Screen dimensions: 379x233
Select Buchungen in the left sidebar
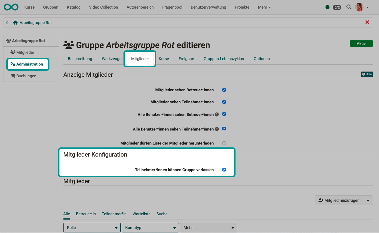(26, 76)
